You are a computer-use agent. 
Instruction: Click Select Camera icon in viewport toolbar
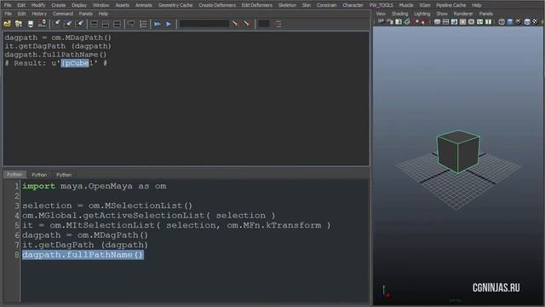pos(381,21)
